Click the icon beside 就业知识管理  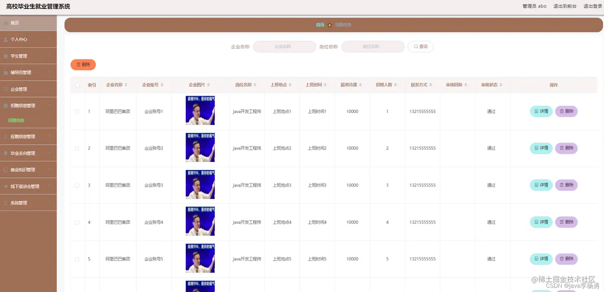pos(6,170)
